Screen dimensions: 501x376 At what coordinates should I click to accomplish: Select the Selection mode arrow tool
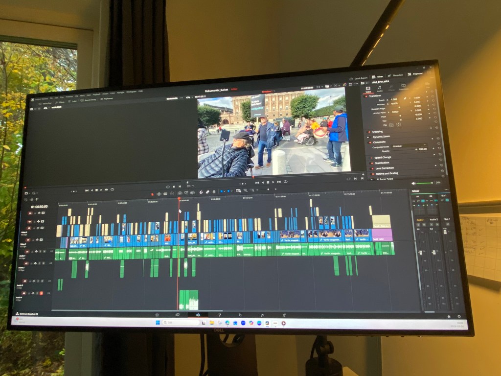click(153, 194)
